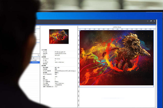This screenshot has width=163, height=108.
Task: Click the estimated ink consumption value at the list bottom
Action: [x=56, y=87]
